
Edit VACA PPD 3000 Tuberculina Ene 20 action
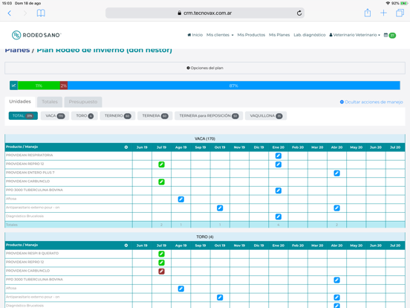(279, 190)
